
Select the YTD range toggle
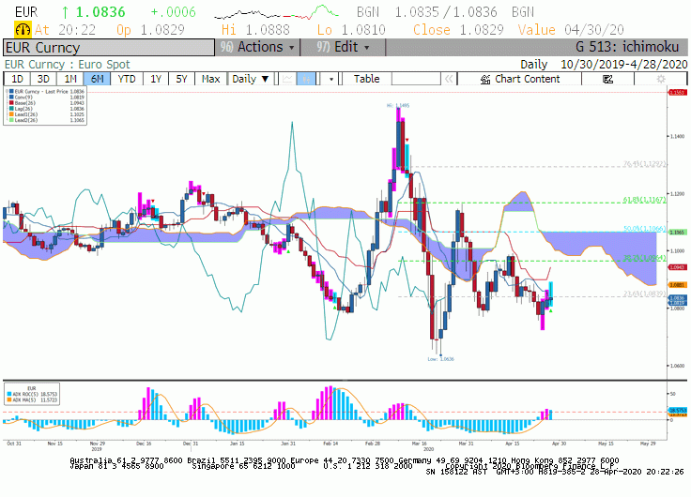[x=127, y=79]
